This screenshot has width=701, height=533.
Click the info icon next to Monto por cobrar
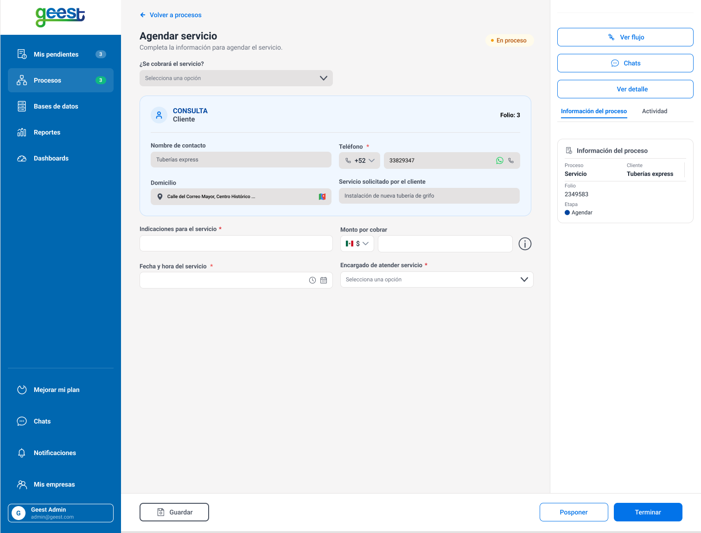coord(525,244)
